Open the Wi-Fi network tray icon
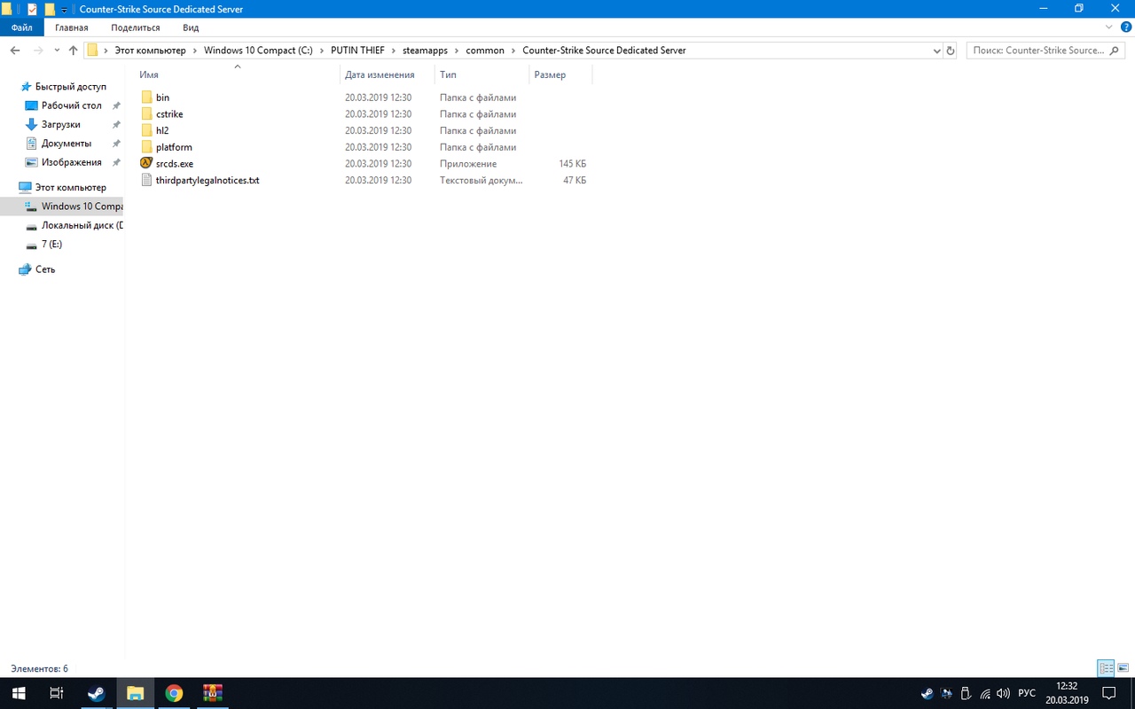 [x=985, y=693]
